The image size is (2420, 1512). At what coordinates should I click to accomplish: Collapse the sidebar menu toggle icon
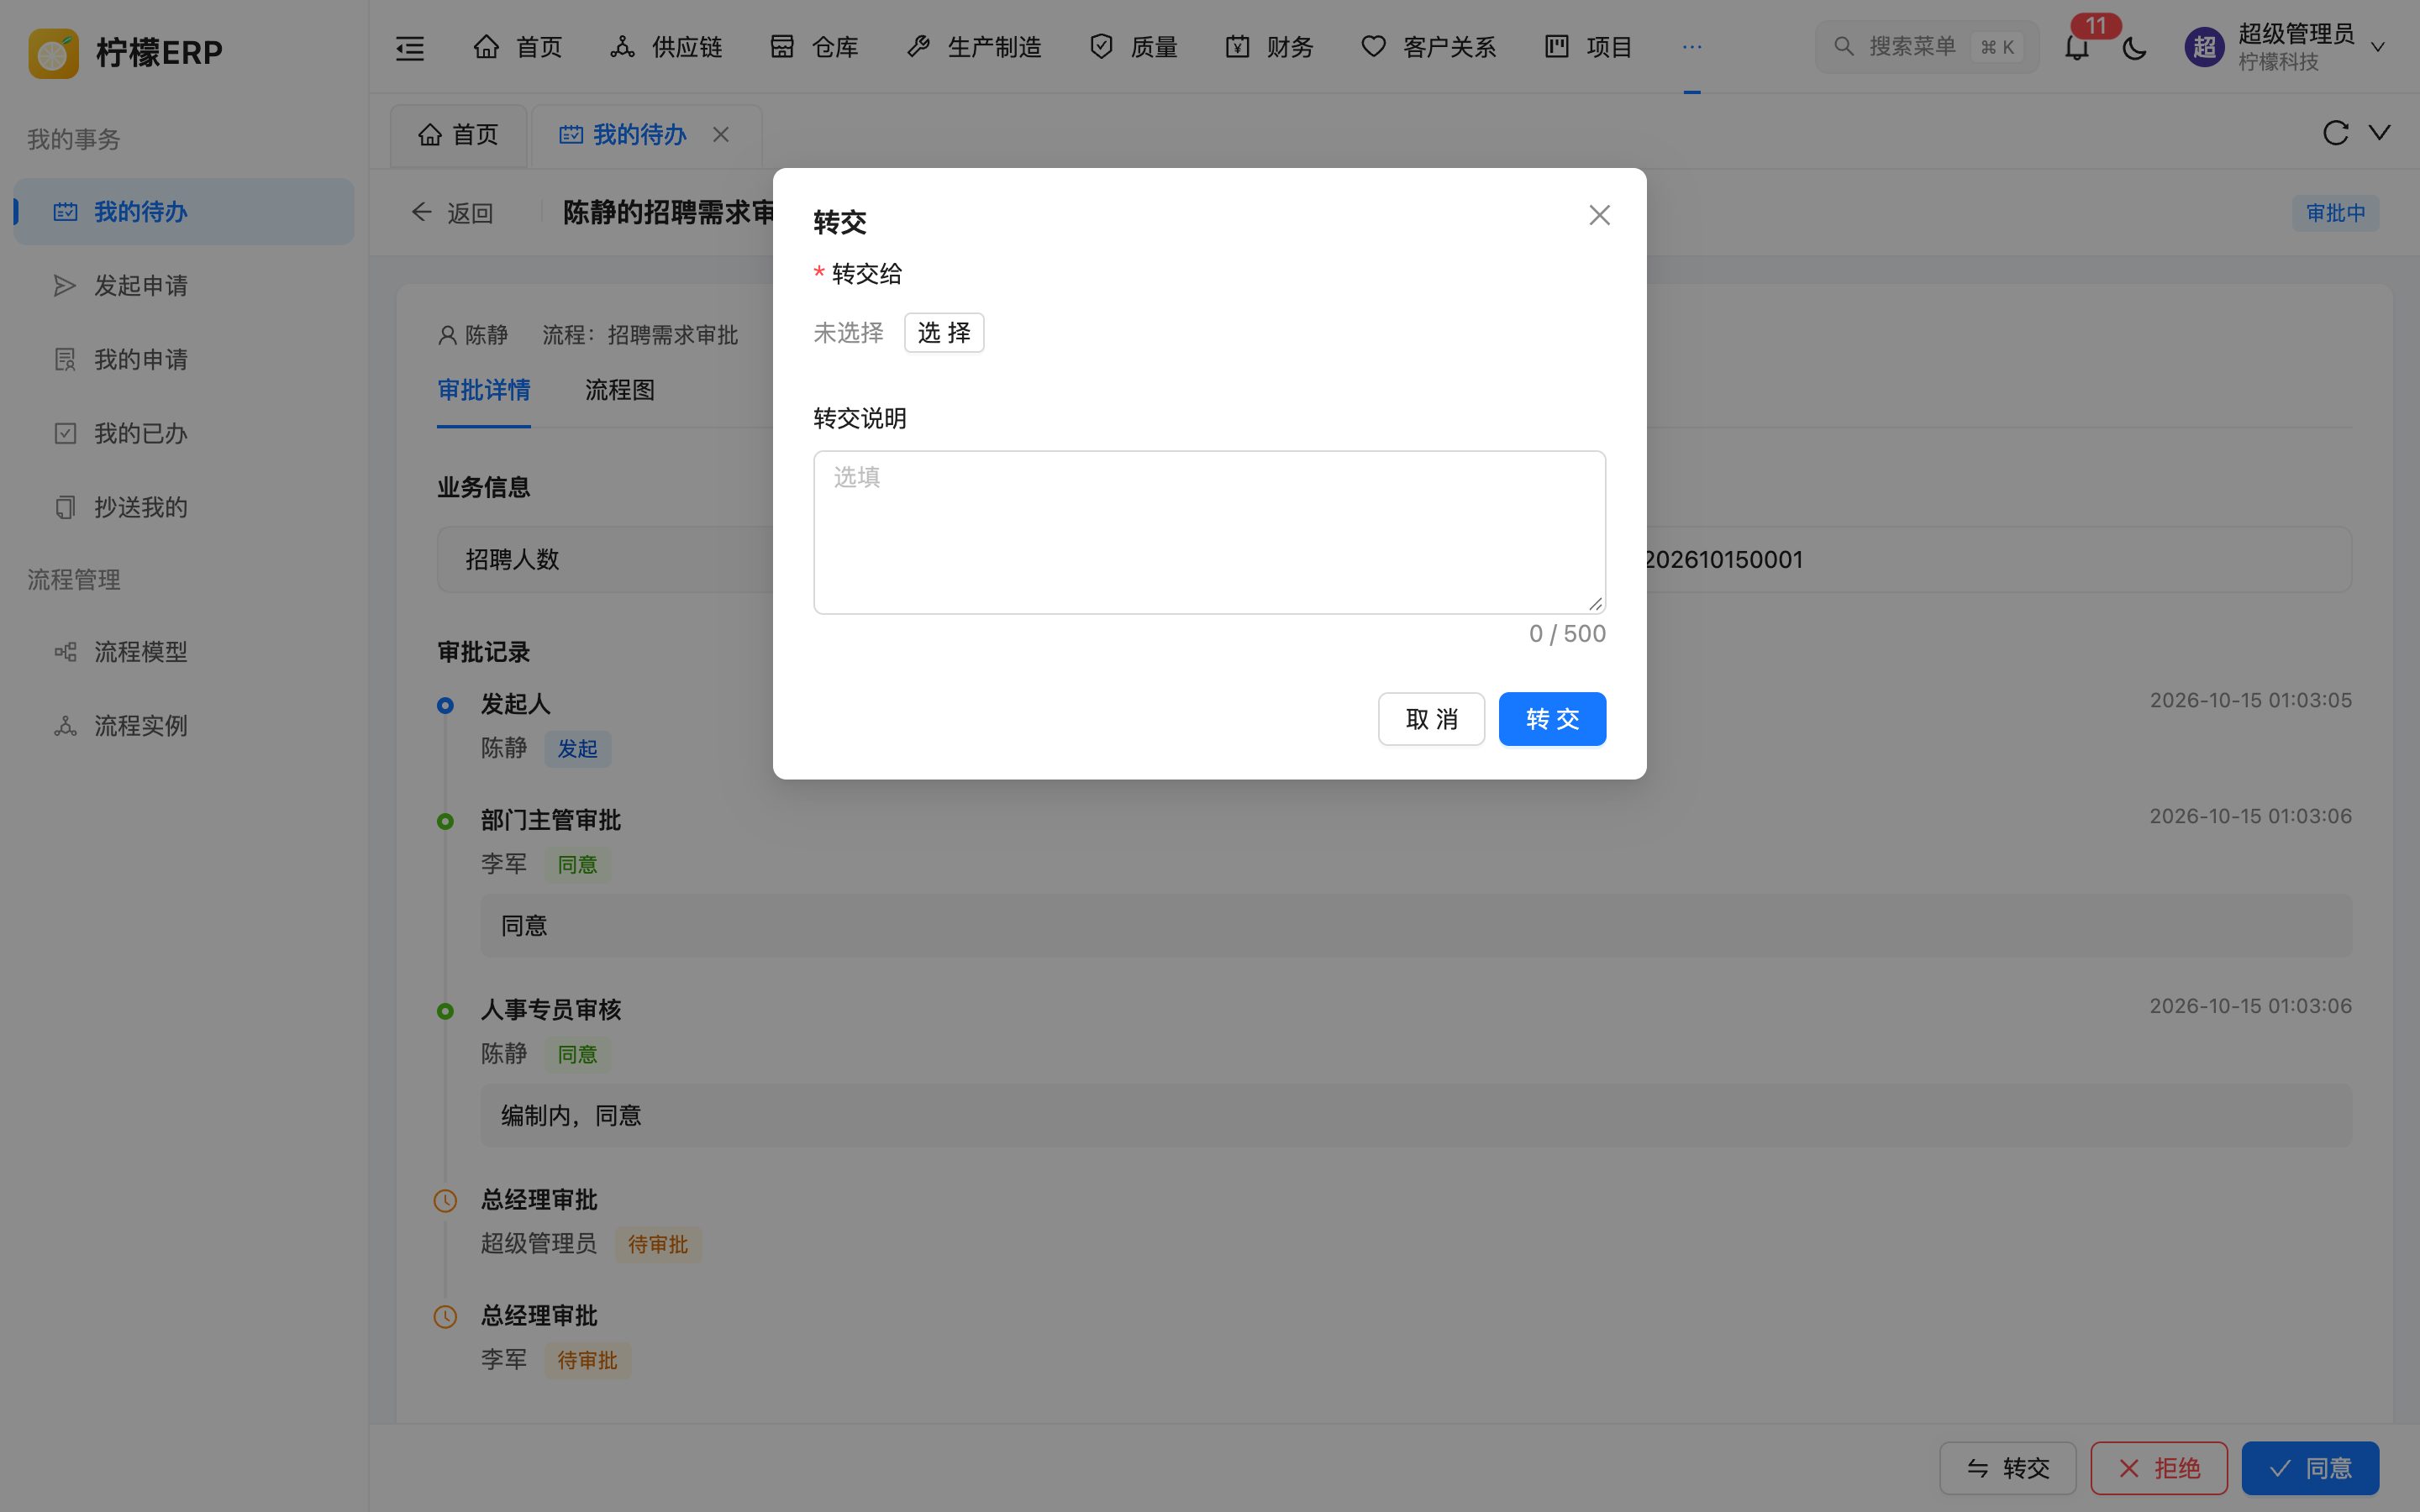(x=410, y=47)
